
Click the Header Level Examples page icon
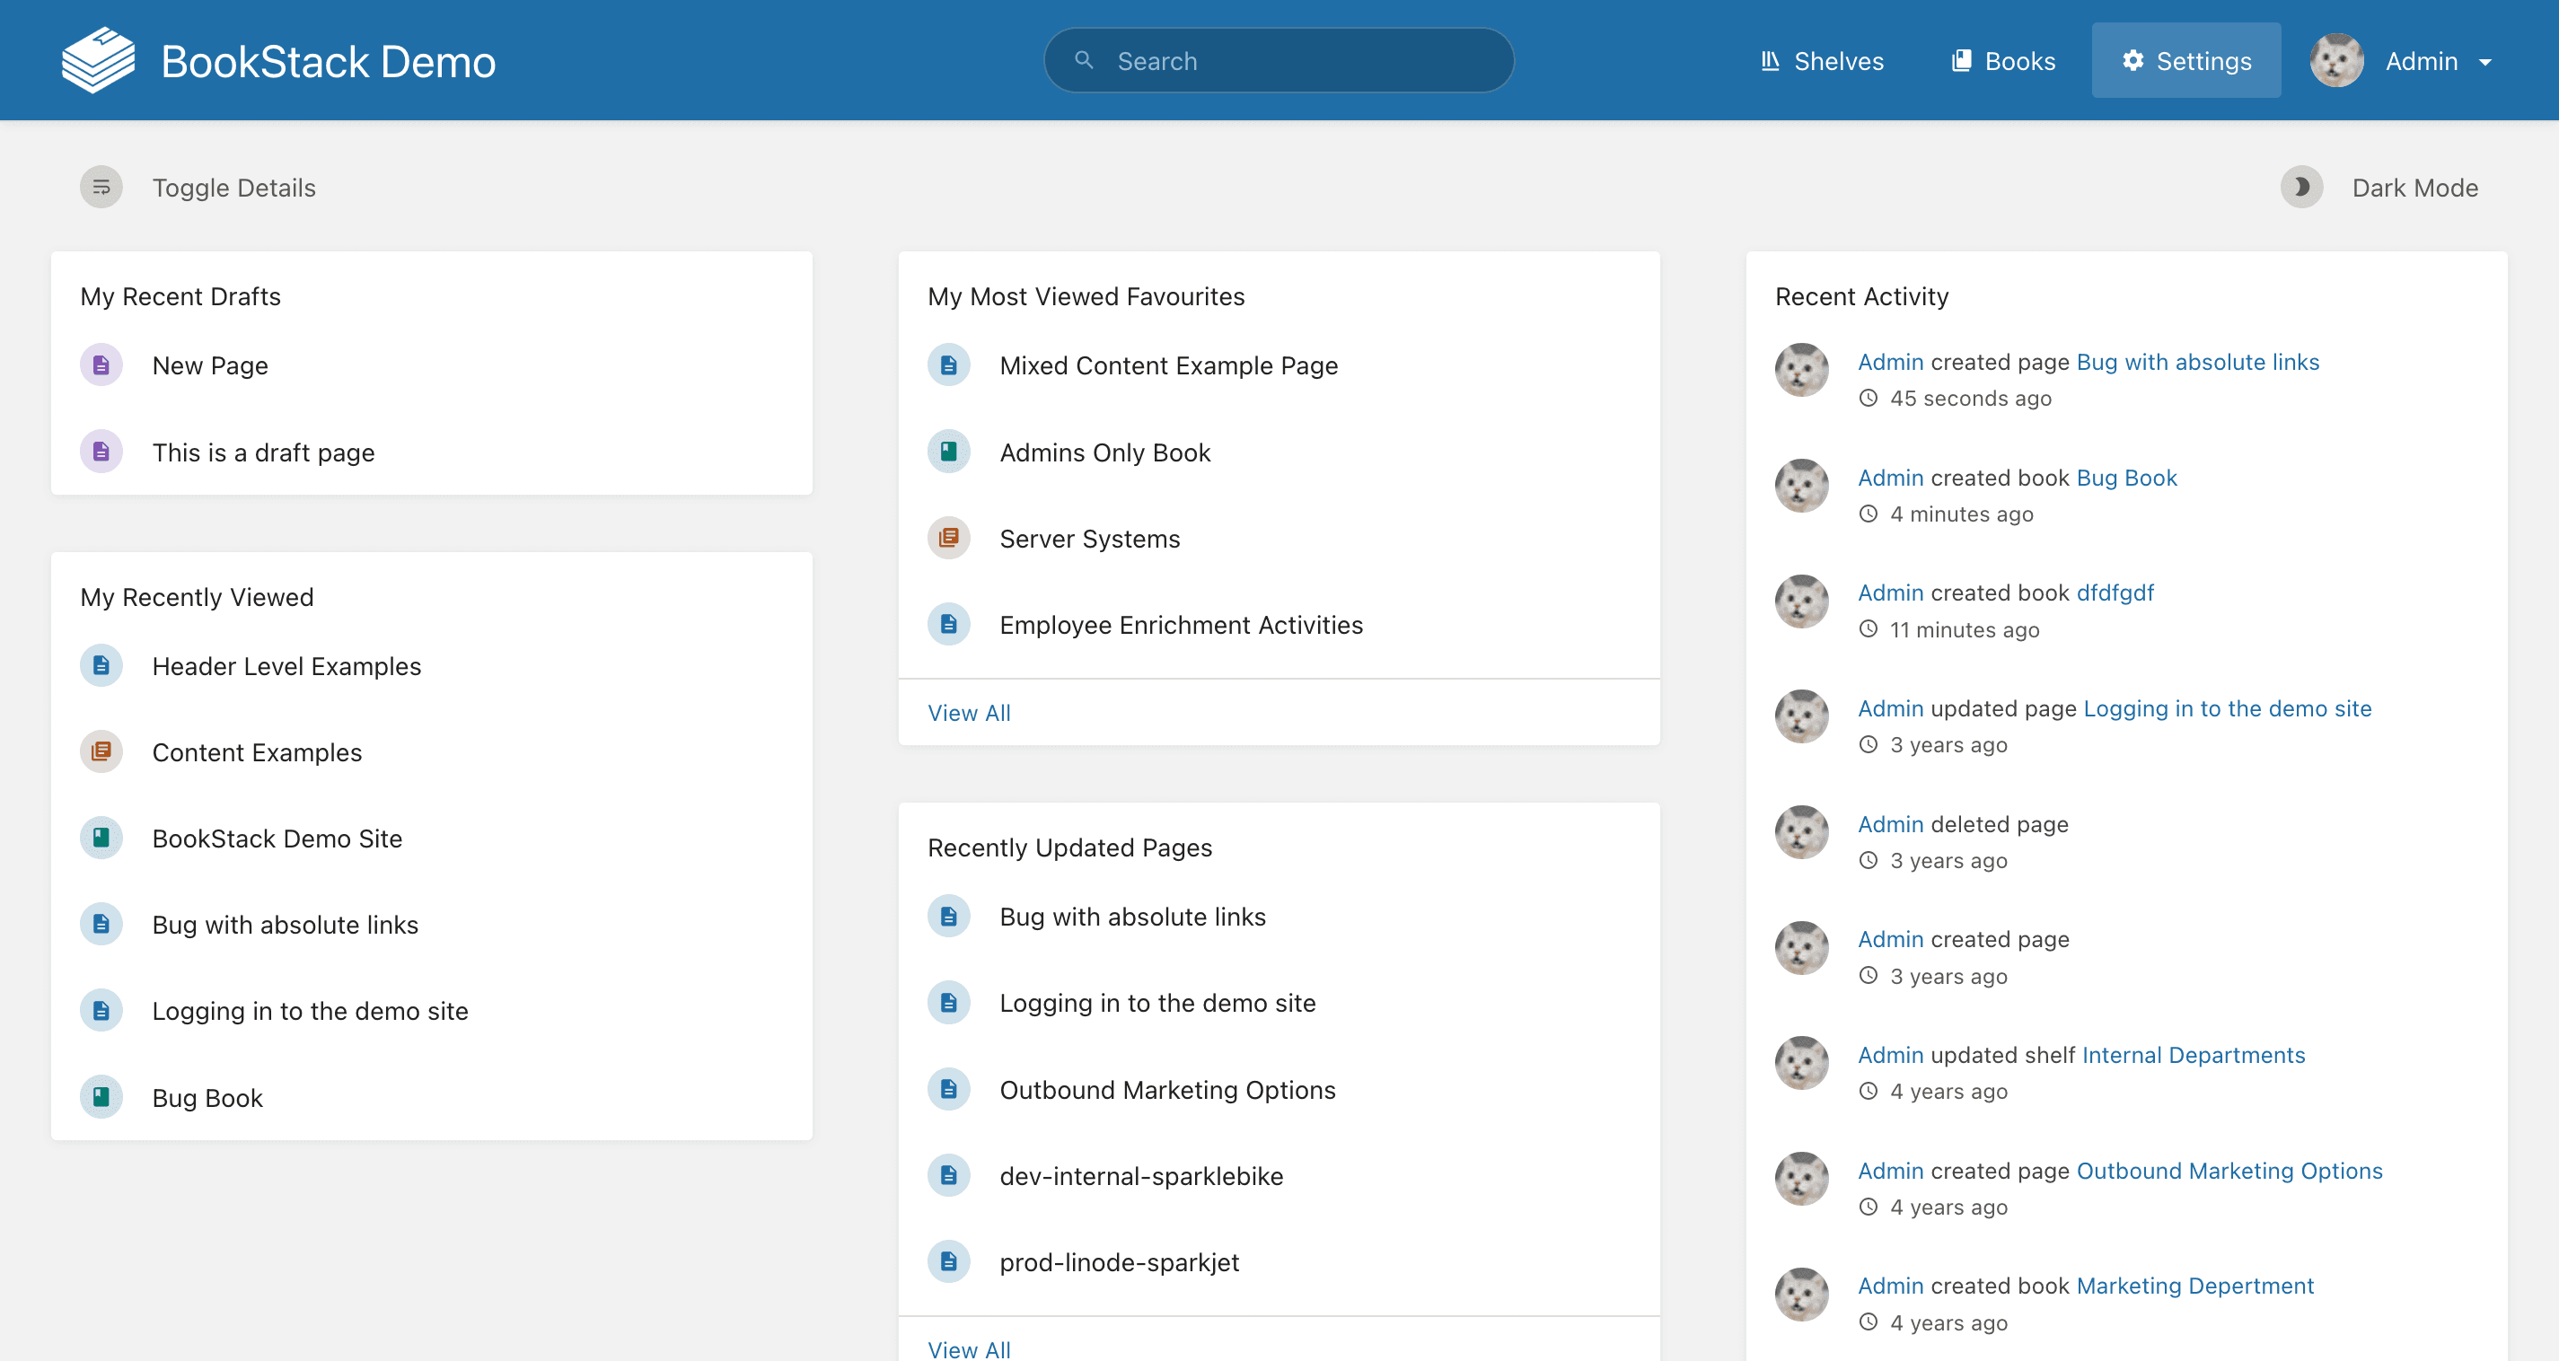(101, 665)
